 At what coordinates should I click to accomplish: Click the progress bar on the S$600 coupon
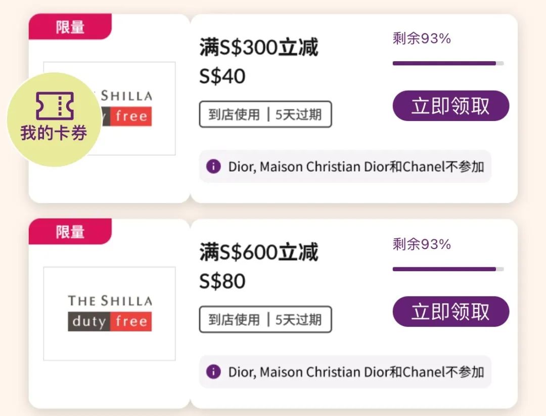pos(447,269)
